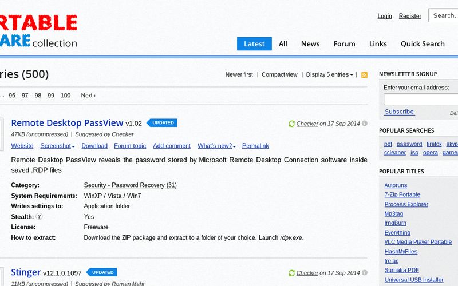Screen dimensions: 458x286
Task: Open Quick Search tab
Action: (423, 44)
